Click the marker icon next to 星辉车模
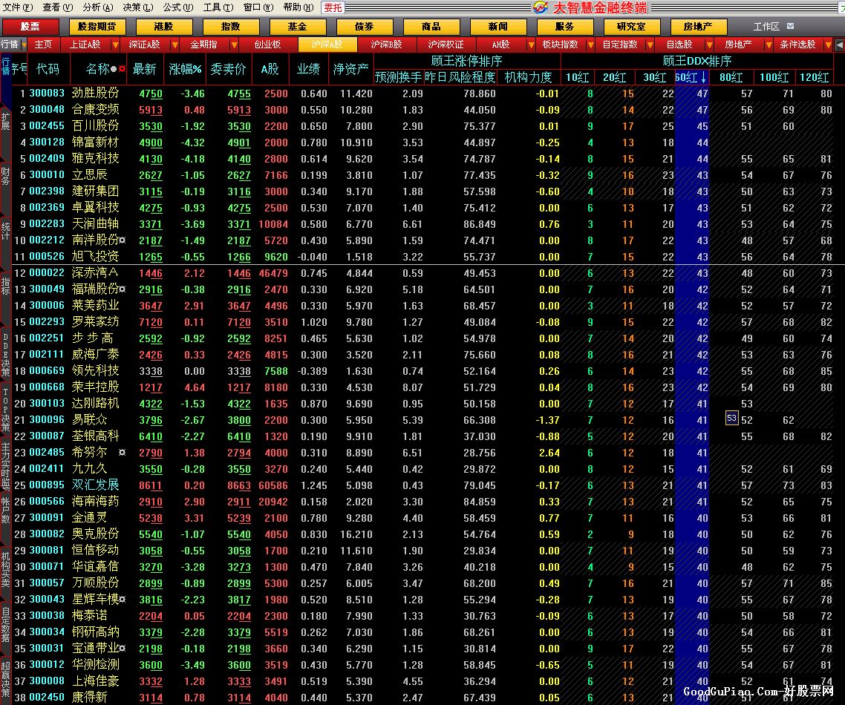This screenshot has height=705, width=845. tap(123, 600)
